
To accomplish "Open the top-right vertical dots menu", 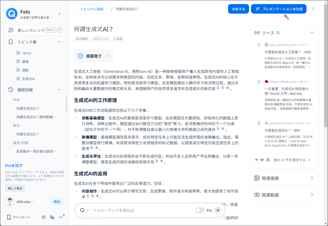I will pyautogui.click(x=313, y=9).
